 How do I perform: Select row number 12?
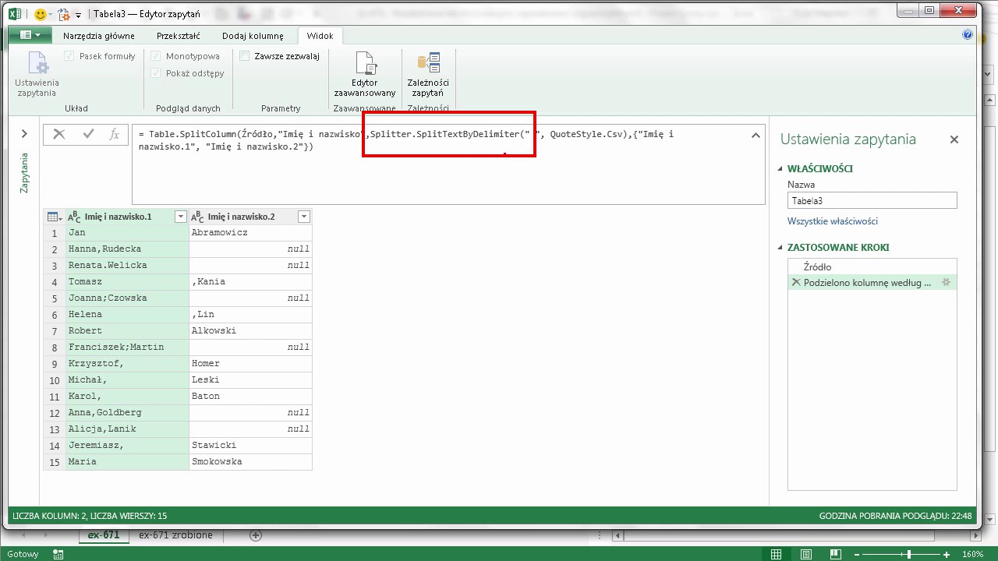(55, 412)
